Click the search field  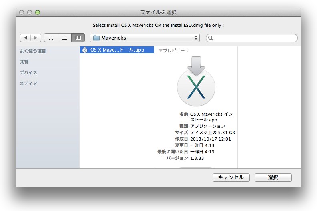click(251, 38)
